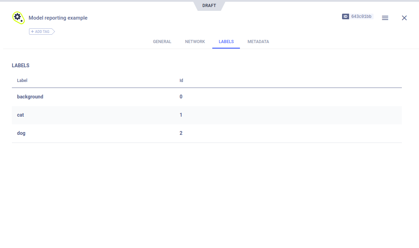Switch to the General tab
419x248 pixels.
click(x=162, y=42)
